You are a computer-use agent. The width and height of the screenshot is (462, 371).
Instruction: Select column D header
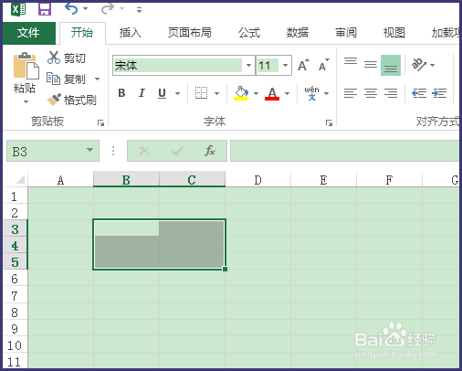pos(257,180)
